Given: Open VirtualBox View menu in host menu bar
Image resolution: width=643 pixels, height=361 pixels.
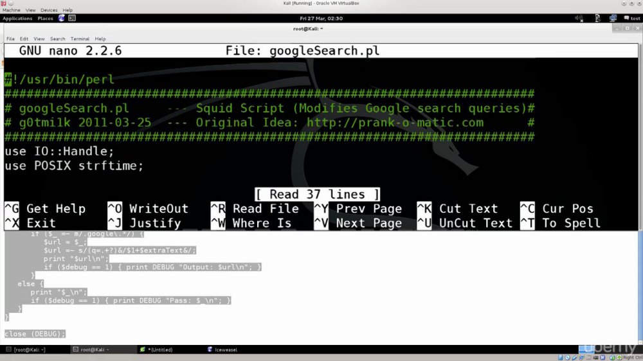Looking at the screenshot, I should (x=30, y=10).
